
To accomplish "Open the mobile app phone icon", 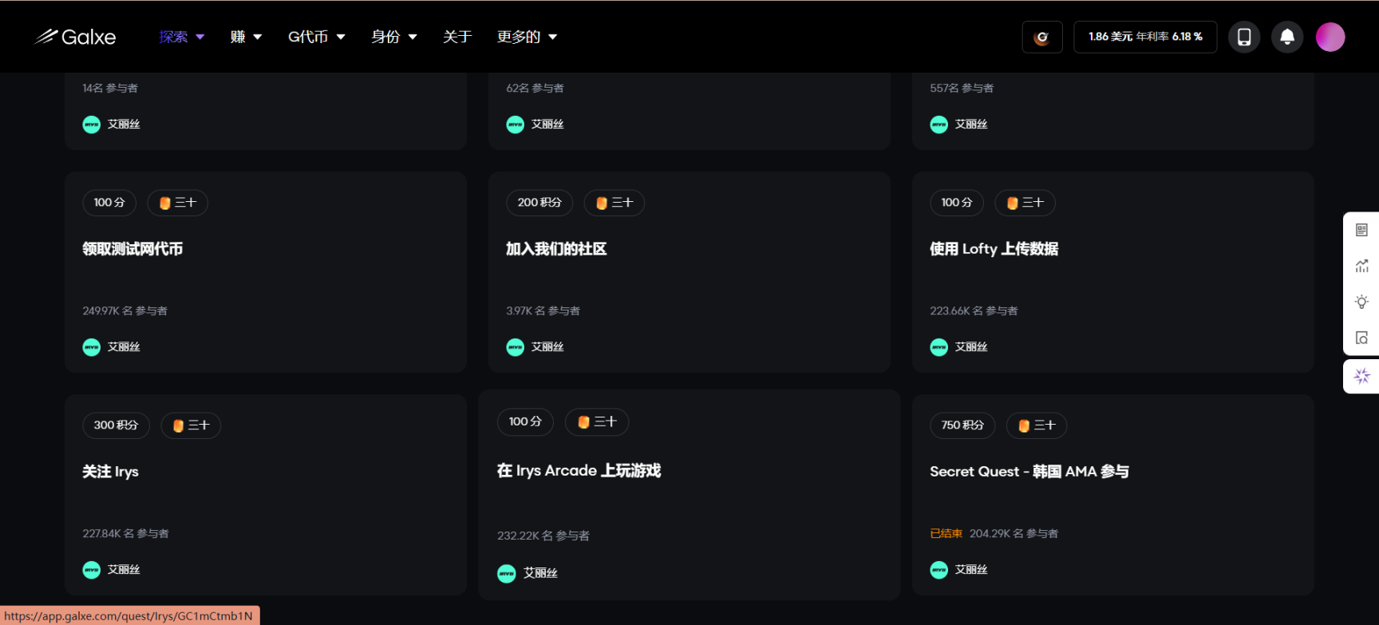I will 1244,37.
